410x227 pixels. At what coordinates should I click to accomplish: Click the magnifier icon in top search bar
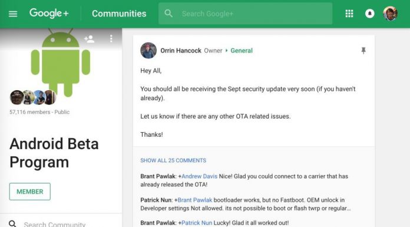tap(168, 14)
